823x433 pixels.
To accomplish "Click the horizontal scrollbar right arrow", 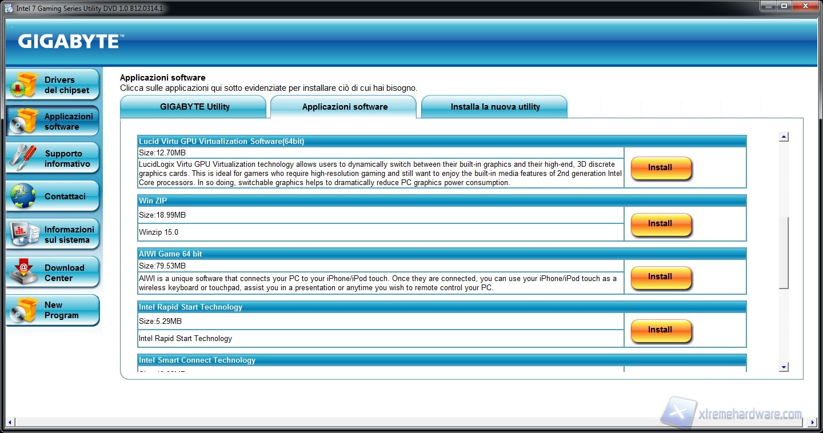I will click(812, 423).
